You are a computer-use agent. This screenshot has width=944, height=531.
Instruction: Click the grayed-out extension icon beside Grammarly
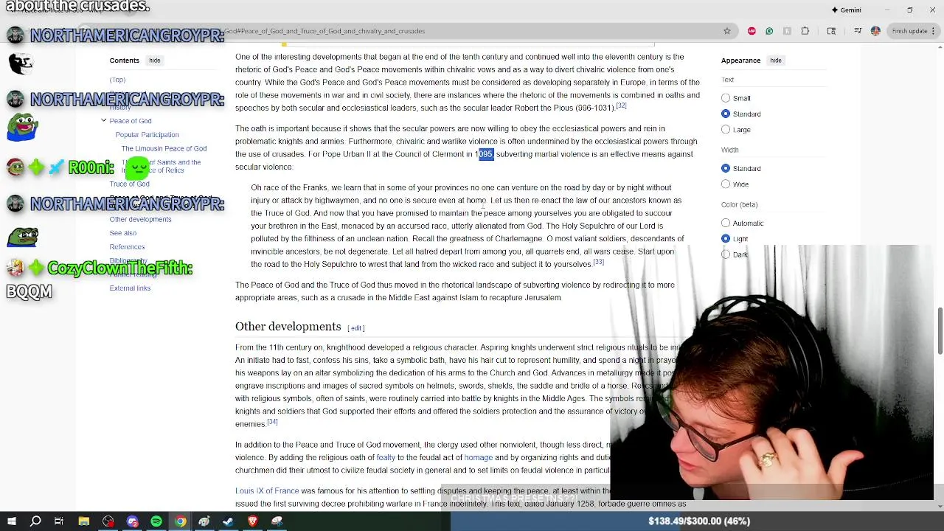click(787, 31)
